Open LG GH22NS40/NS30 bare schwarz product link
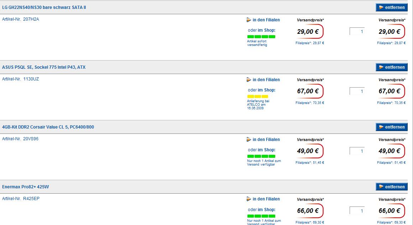Image resolution: width=413 pixels, height=225 pixels. (x=44, y=7)
